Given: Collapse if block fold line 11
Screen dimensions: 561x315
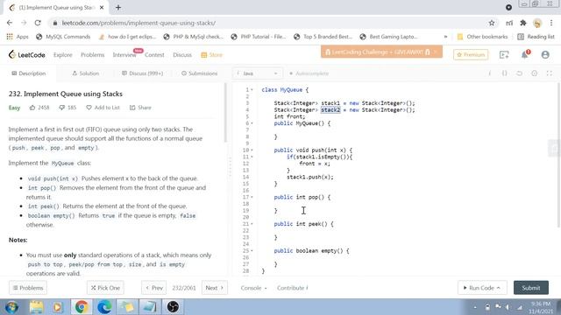Looking at the screenshot, I should coord(252,157).
